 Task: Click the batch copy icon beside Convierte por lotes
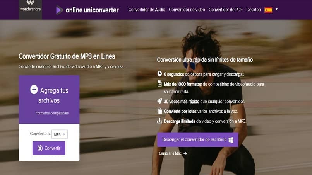[159, 111]
